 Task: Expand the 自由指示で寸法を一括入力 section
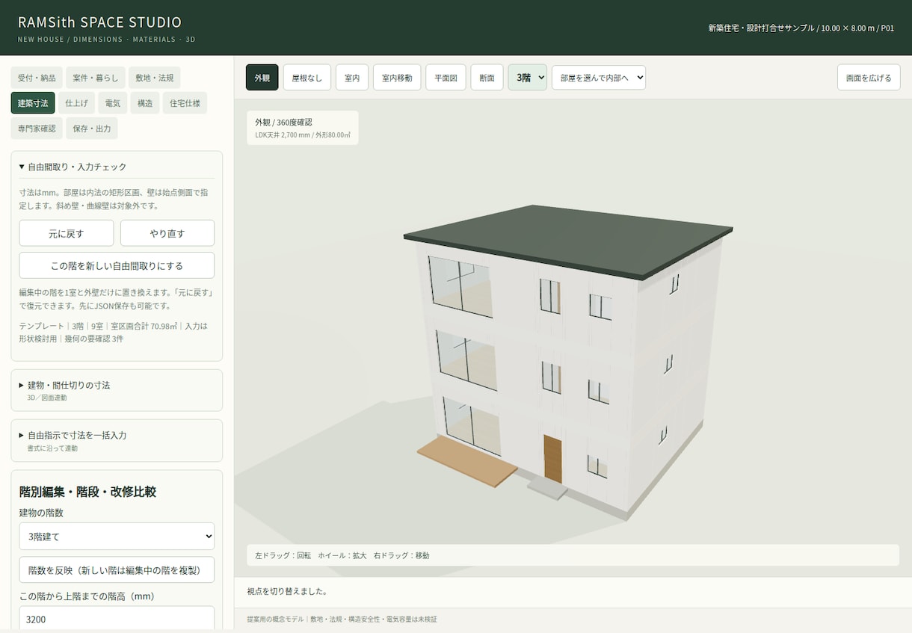[117, 440]
